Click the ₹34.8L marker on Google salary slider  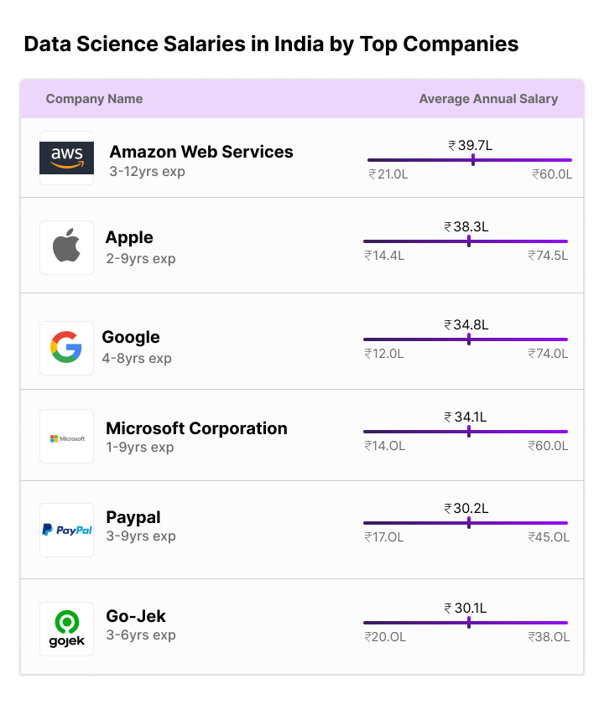tap(469, 339)
